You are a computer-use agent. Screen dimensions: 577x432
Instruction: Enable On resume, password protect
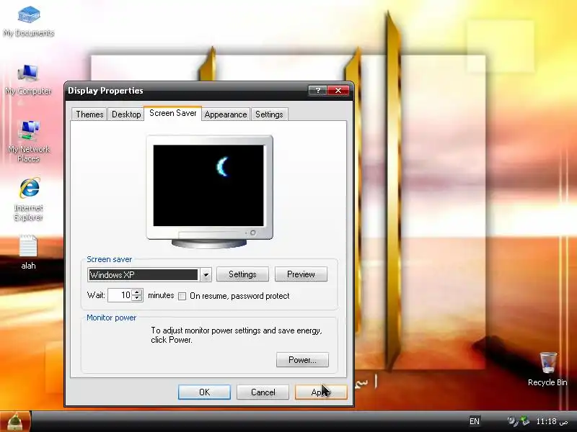coord(182,296)
